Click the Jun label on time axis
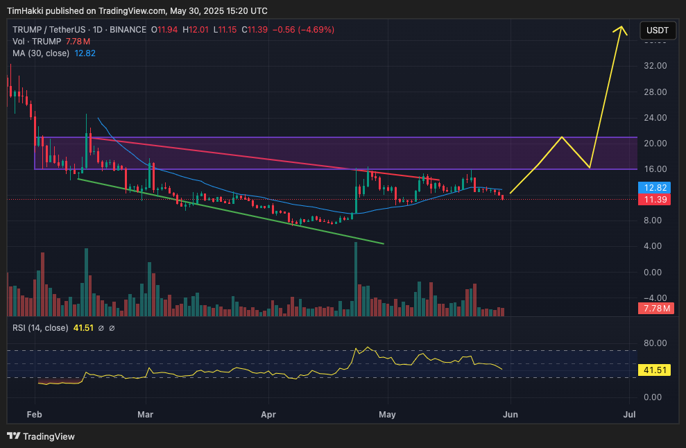Image resolution: width=686 pixels, height=448 pixels. [510, 414]
